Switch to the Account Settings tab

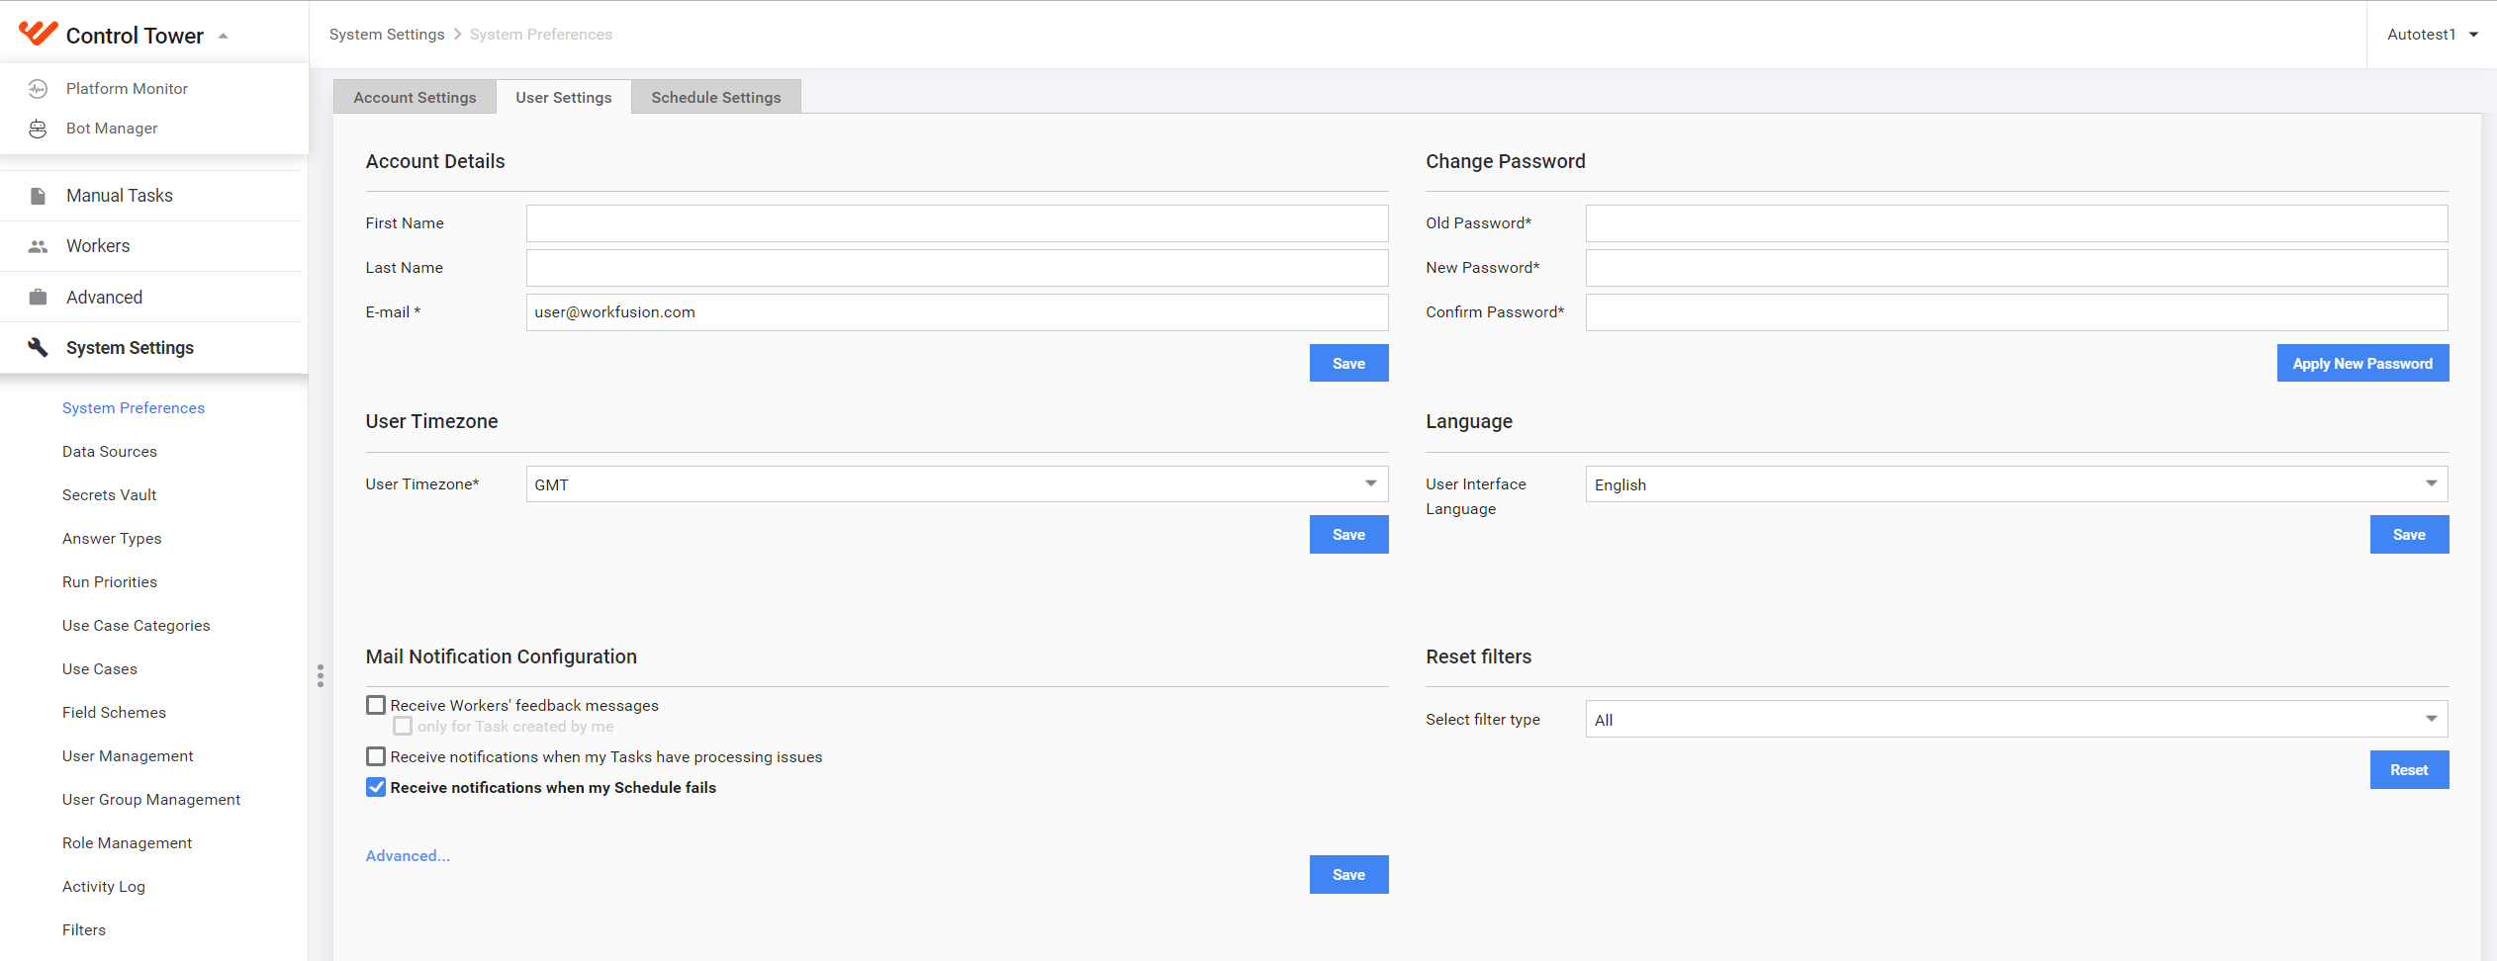(415, 97)
